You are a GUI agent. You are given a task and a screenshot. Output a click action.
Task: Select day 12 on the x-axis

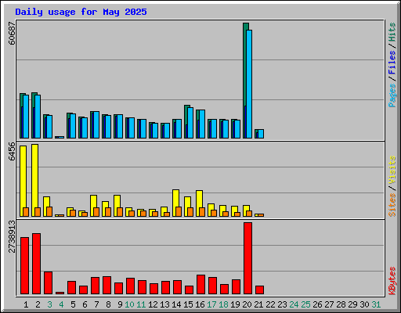tap(153, 304)
